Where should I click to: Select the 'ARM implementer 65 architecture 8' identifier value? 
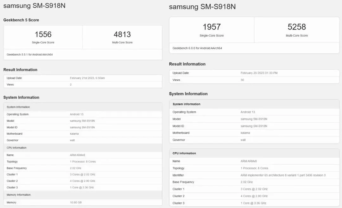(x=283, y=175)
